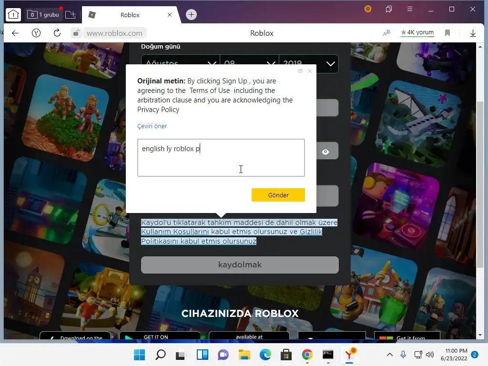Click the 'Download on the' App Store badge
488x366 pixels.
pos(75,336)
